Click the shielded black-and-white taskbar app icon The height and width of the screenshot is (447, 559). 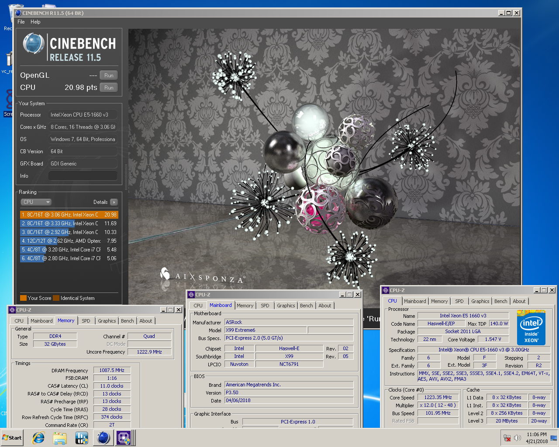click(x=82, y=438)
